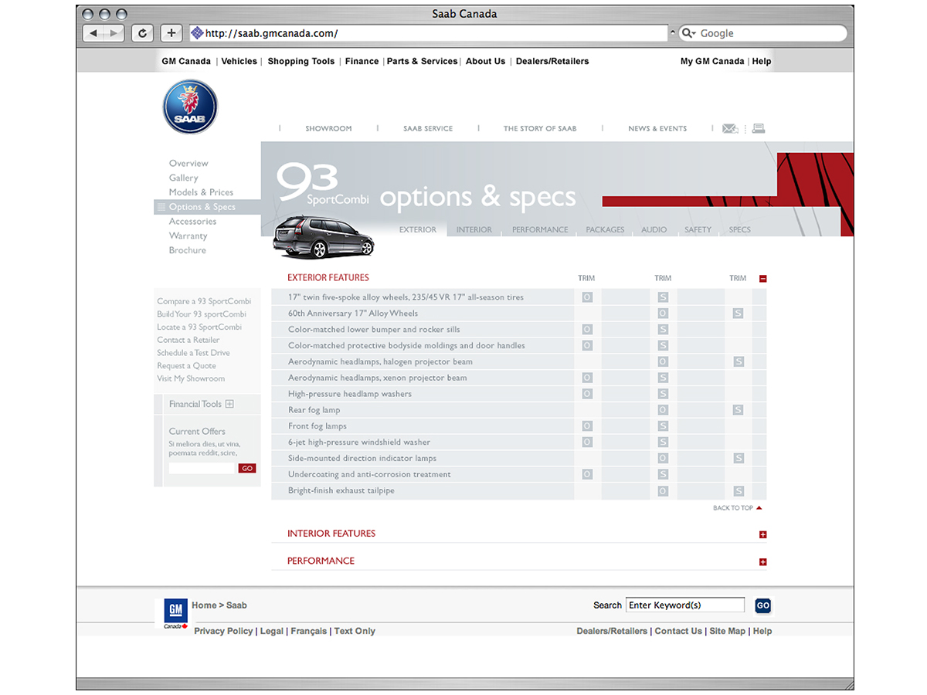Select Overview in the left sidebar

[188, 163]
